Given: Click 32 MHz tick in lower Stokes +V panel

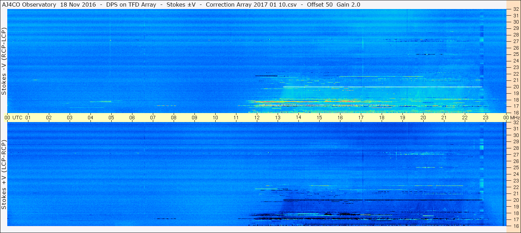Looking at the screenshot, I should coord(516,122).
